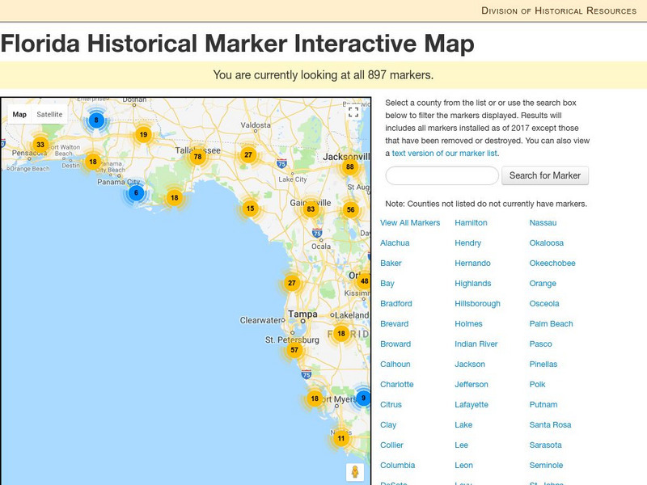647x485 pixels.
Task: Click the View All Markers link
Action: [x=410, y=223]
